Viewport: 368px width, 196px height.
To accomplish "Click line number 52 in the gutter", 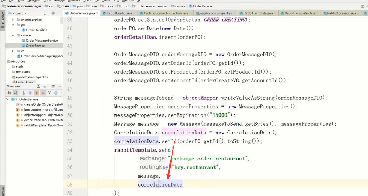I will coord(70,133).
